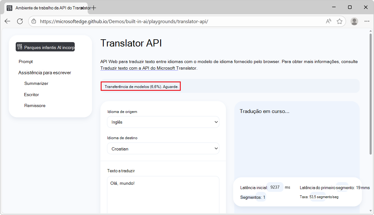Open the browser profile avatar
The image size is (374, 215).
pyautogui.click(x=354, y=21)
